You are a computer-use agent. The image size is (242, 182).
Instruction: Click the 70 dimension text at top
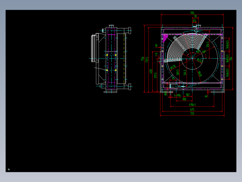point(195,16)
